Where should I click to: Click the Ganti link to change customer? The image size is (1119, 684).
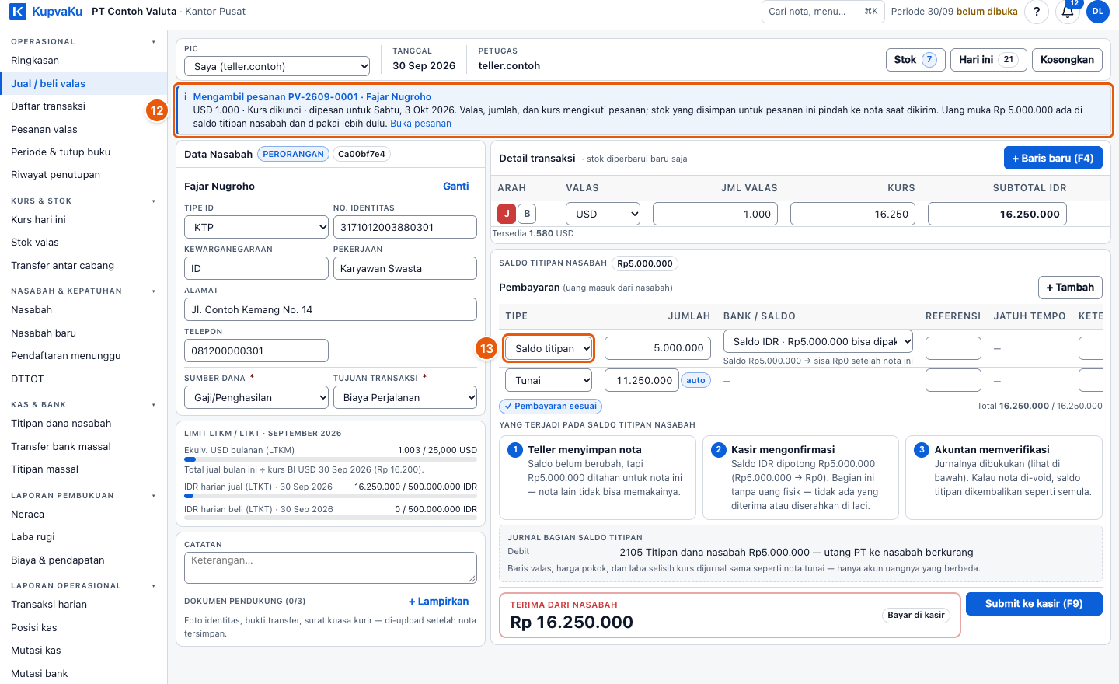click(456, 187)
